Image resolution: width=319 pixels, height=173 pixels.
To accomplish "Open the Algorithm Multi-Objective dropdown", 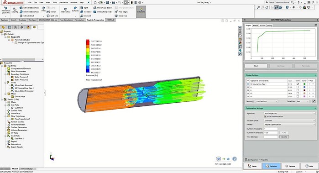I will coord(290,113).
